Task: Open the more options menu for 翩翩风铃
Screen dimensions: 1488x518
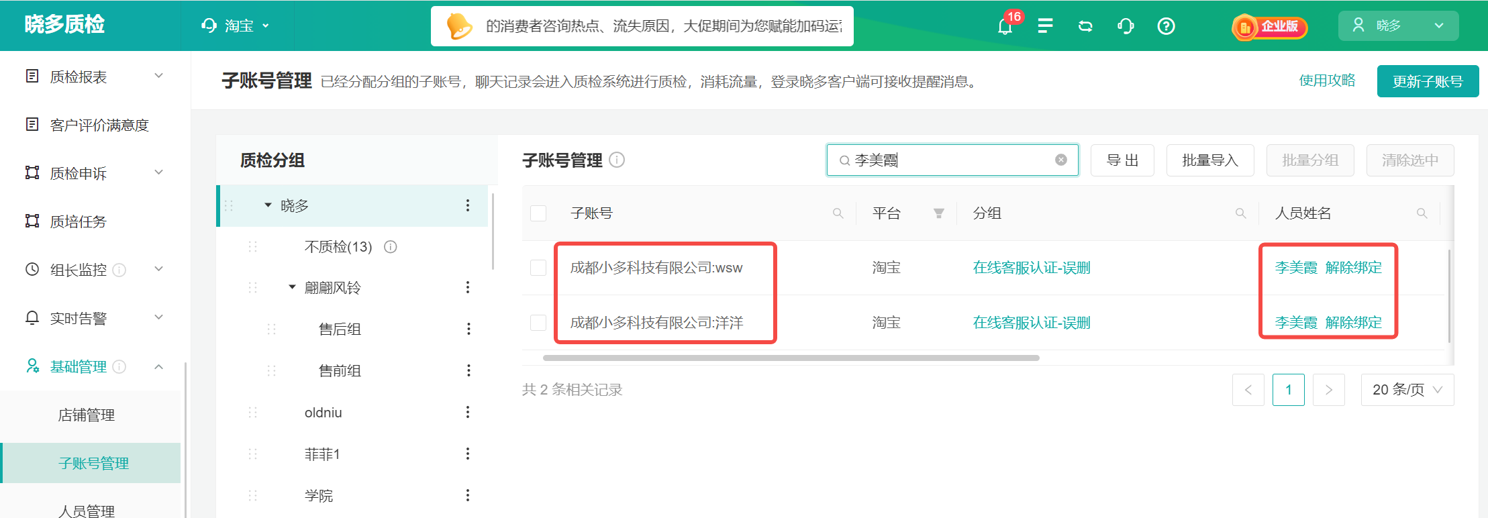Action: coord(468,287)
